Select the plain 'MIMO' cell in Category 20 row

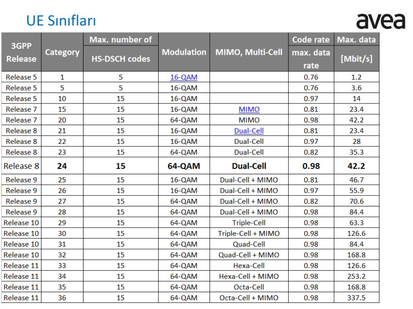point(249,120)
